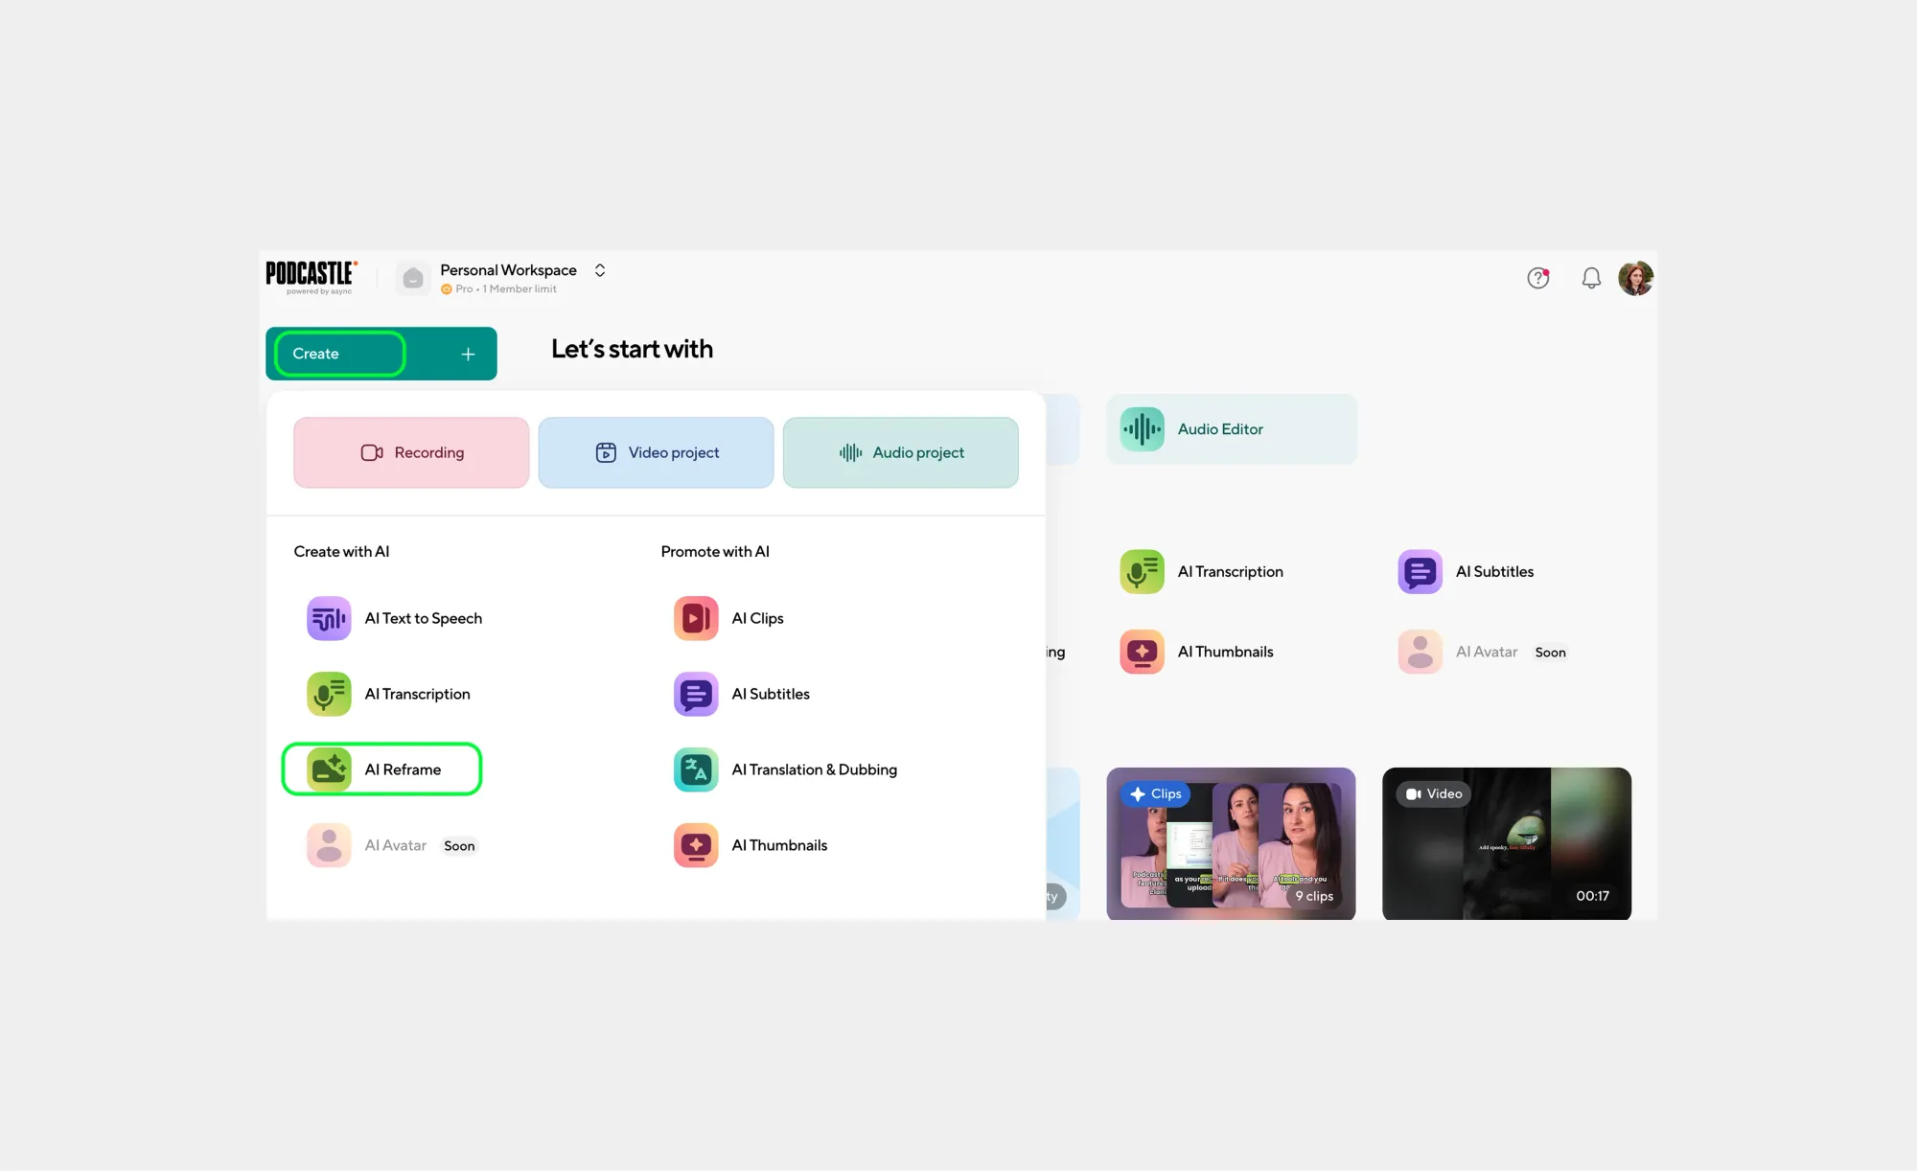The image size is (1917, 1171).
Task: Select the AI Clips icon
Action: pos(696,618)
